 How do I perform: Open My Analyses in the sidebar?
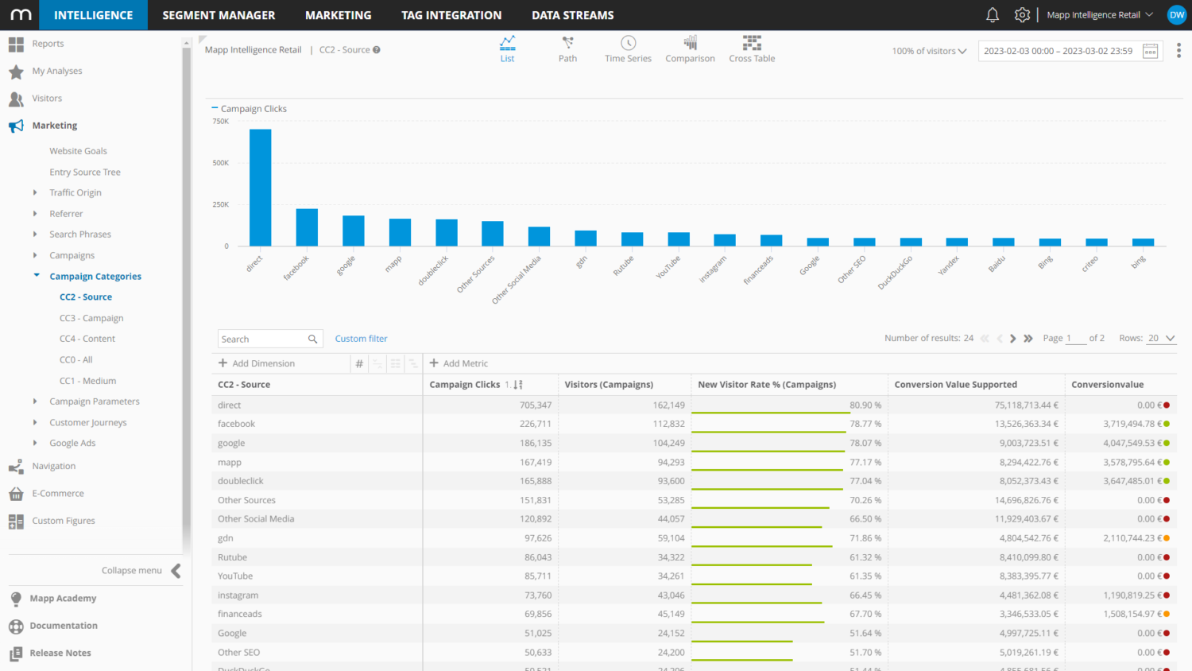point(57,71)
